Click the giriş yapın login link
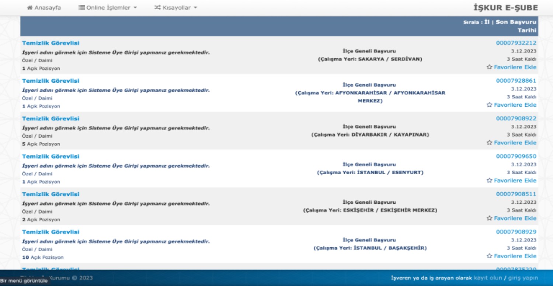The width and height of the screenshot is (553, 286). (523, 278)
